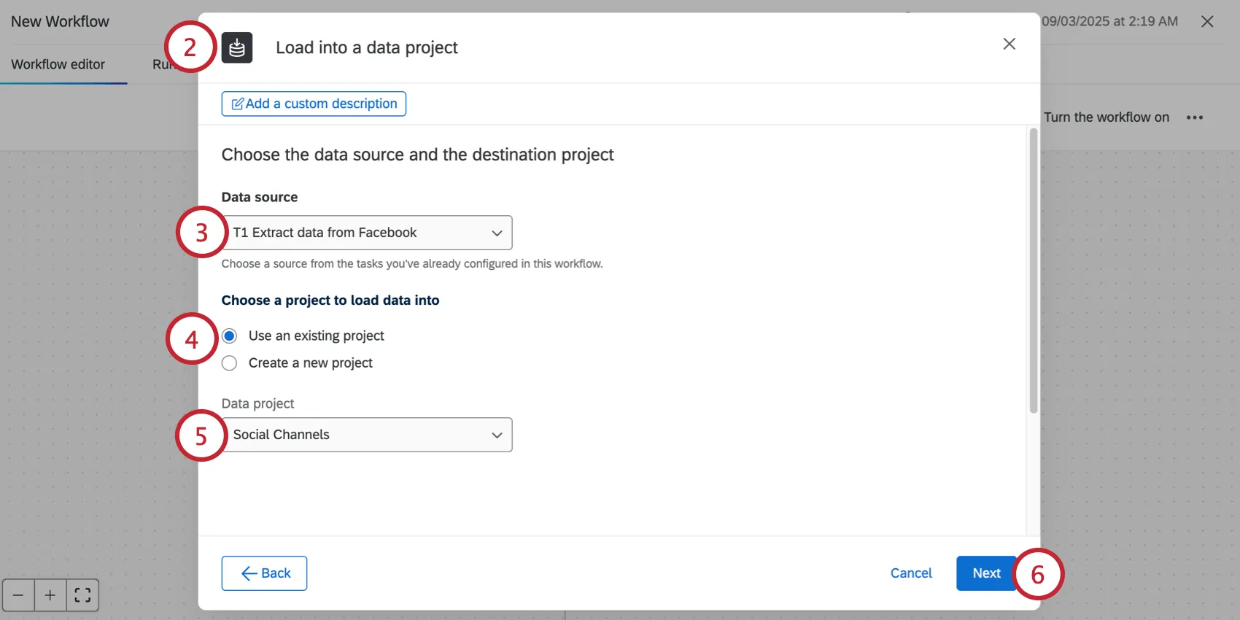Click the pencil icon to add a custom description
Screen dimensions: 1240x620
point(238,104)
